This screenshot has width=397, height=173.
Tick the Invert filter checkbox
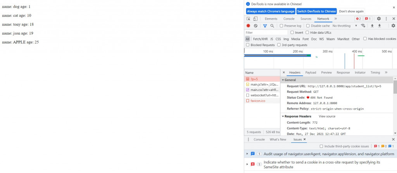[292, 33]
